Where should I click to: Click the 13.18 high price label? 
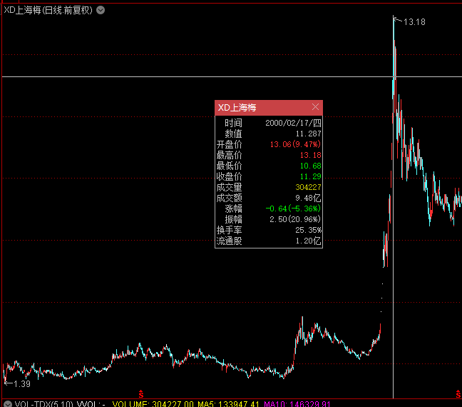coord(414,22)
